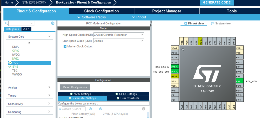
Task: Select IWDG in System Core list
Action: point(16,55)
